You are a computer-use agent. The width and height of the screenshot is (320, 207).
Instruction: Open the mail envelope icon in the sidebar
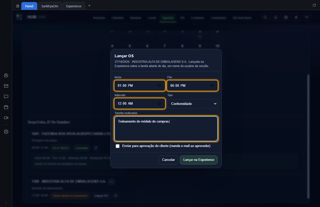click(x=6, y=86)
